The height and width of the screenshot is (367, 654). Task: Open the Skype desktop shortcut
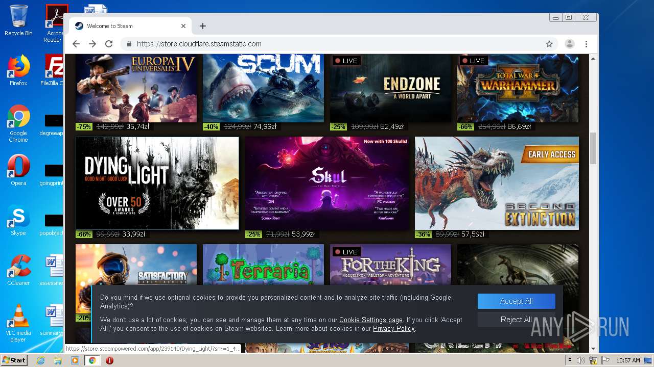[18, 220]
